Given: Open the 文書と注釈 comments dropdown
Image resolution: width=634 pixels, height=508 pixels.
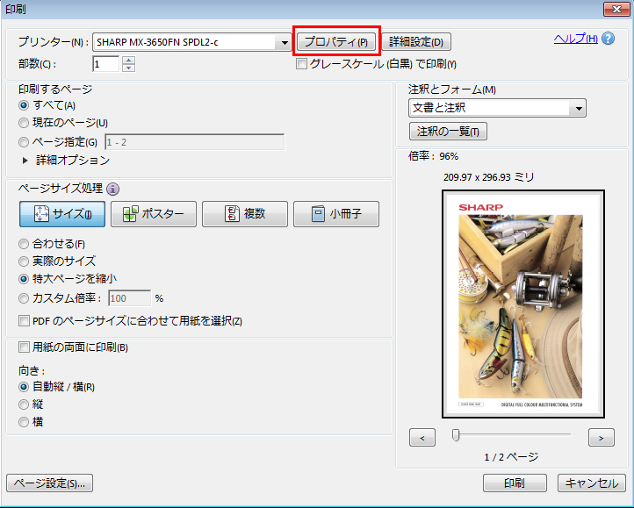Looking at the screenshot, I should (497, 108).
